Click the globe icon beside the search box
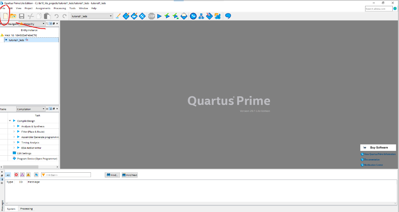 click(395, 9)
